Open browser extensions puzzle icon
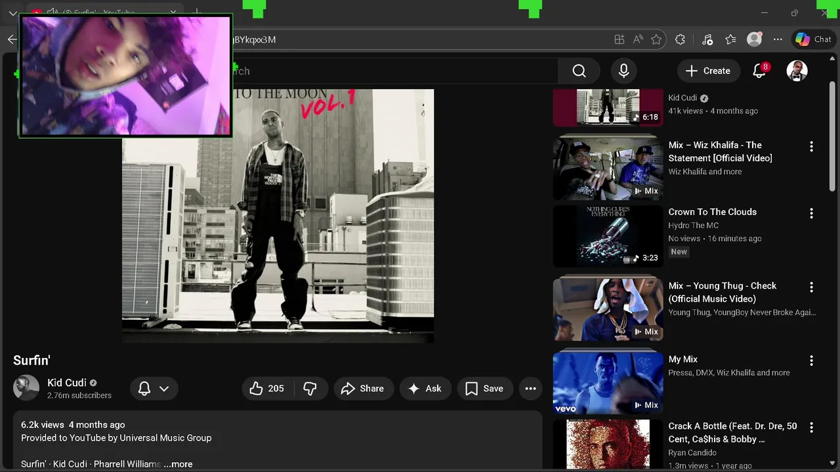The height and width of the screenshot is (472, 840). click(x=680, y=39)
